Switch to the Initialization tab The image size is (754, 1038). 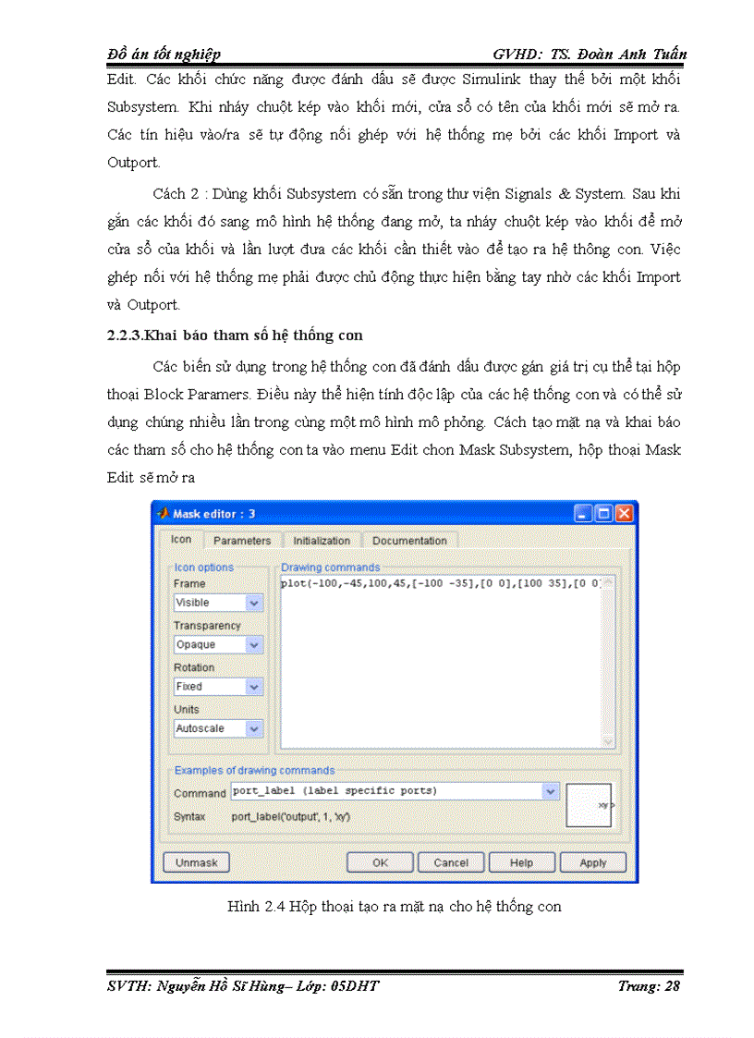click(322, 540)
